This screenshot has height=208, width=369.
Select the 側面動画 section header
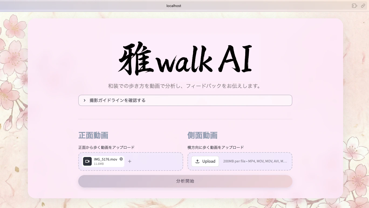click(x=203, y=135)
